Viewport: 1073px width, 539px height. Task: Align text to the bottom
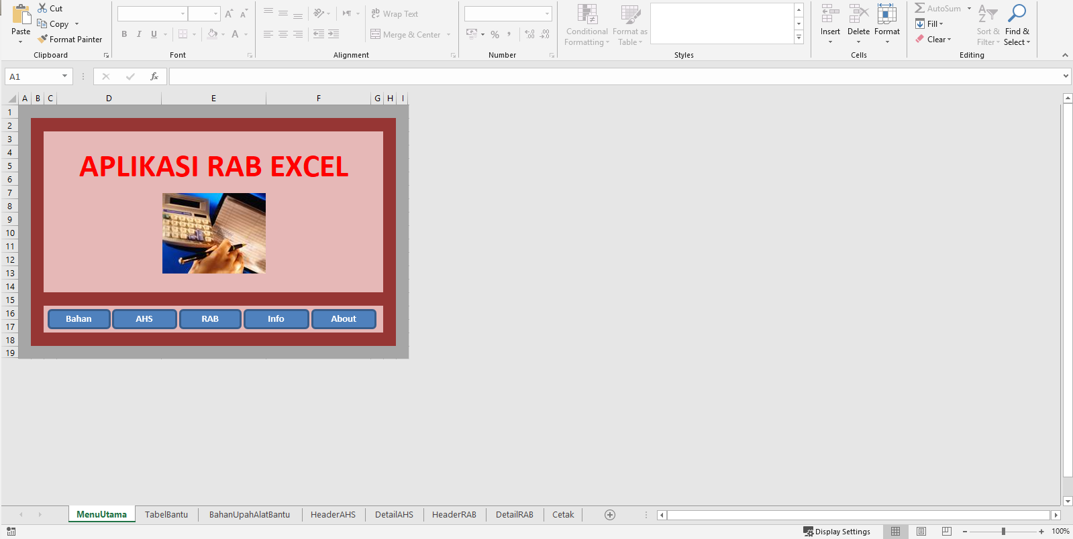coord(298,13)
